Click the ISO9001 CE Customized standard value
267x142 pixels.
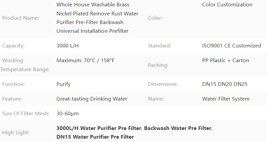pos(232,46)
